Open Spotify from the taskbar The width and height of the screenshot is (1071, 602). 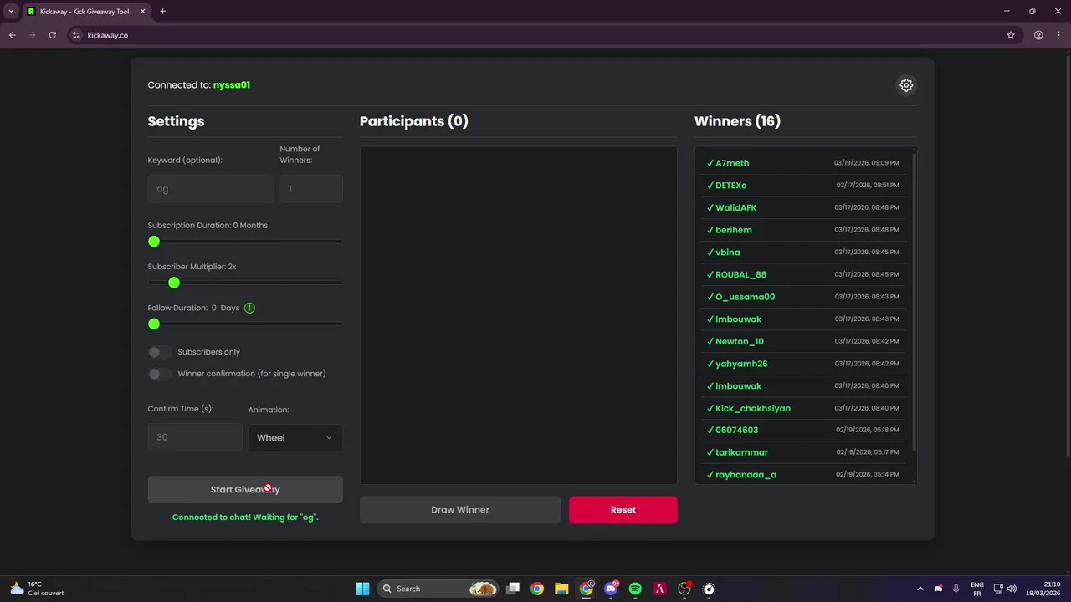tap(635, 589)
